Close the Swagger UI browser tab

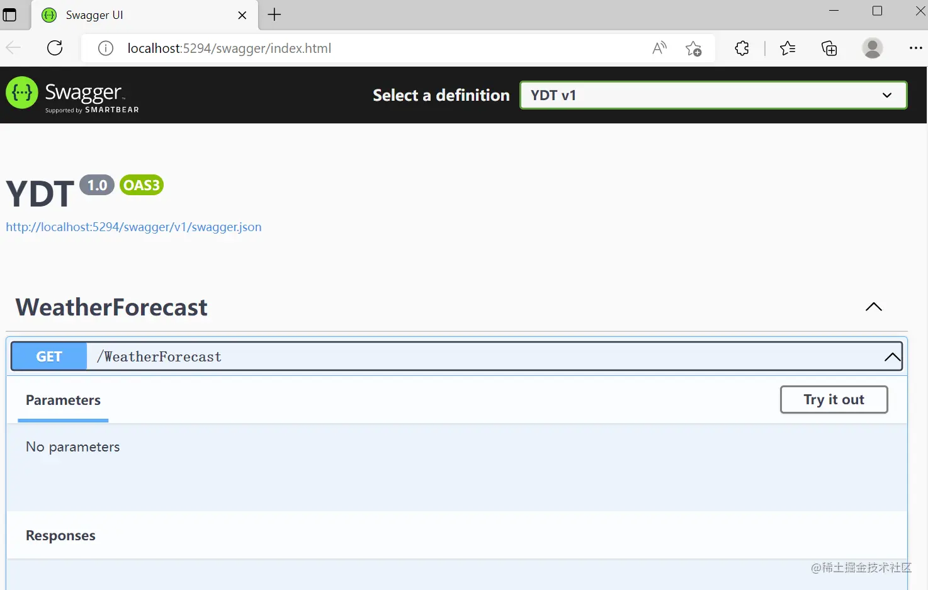pyautogui.click(x=242, y=15)
